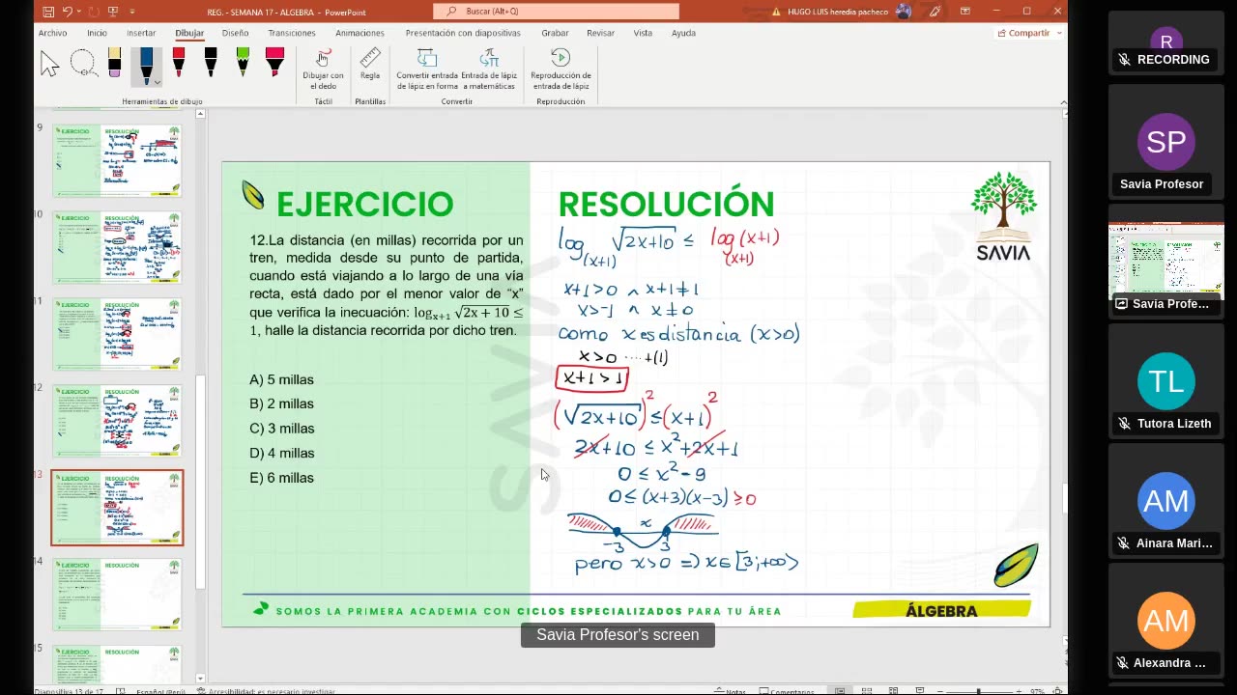
Task: Click the Redo icon in quick access toolbar
Action: [x=95, y=12]
